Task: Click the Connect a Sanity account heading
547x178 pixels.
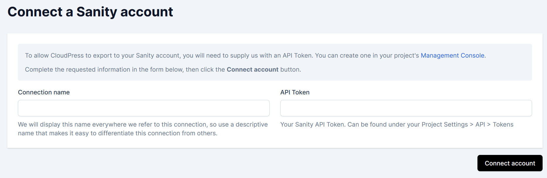Action: [90, 12]
